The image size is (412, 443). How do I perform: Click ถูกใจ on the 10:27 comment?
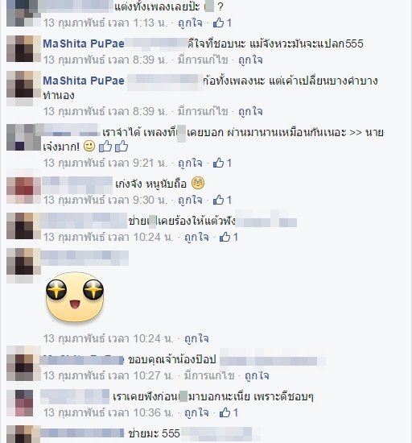[x=257, y=376]
